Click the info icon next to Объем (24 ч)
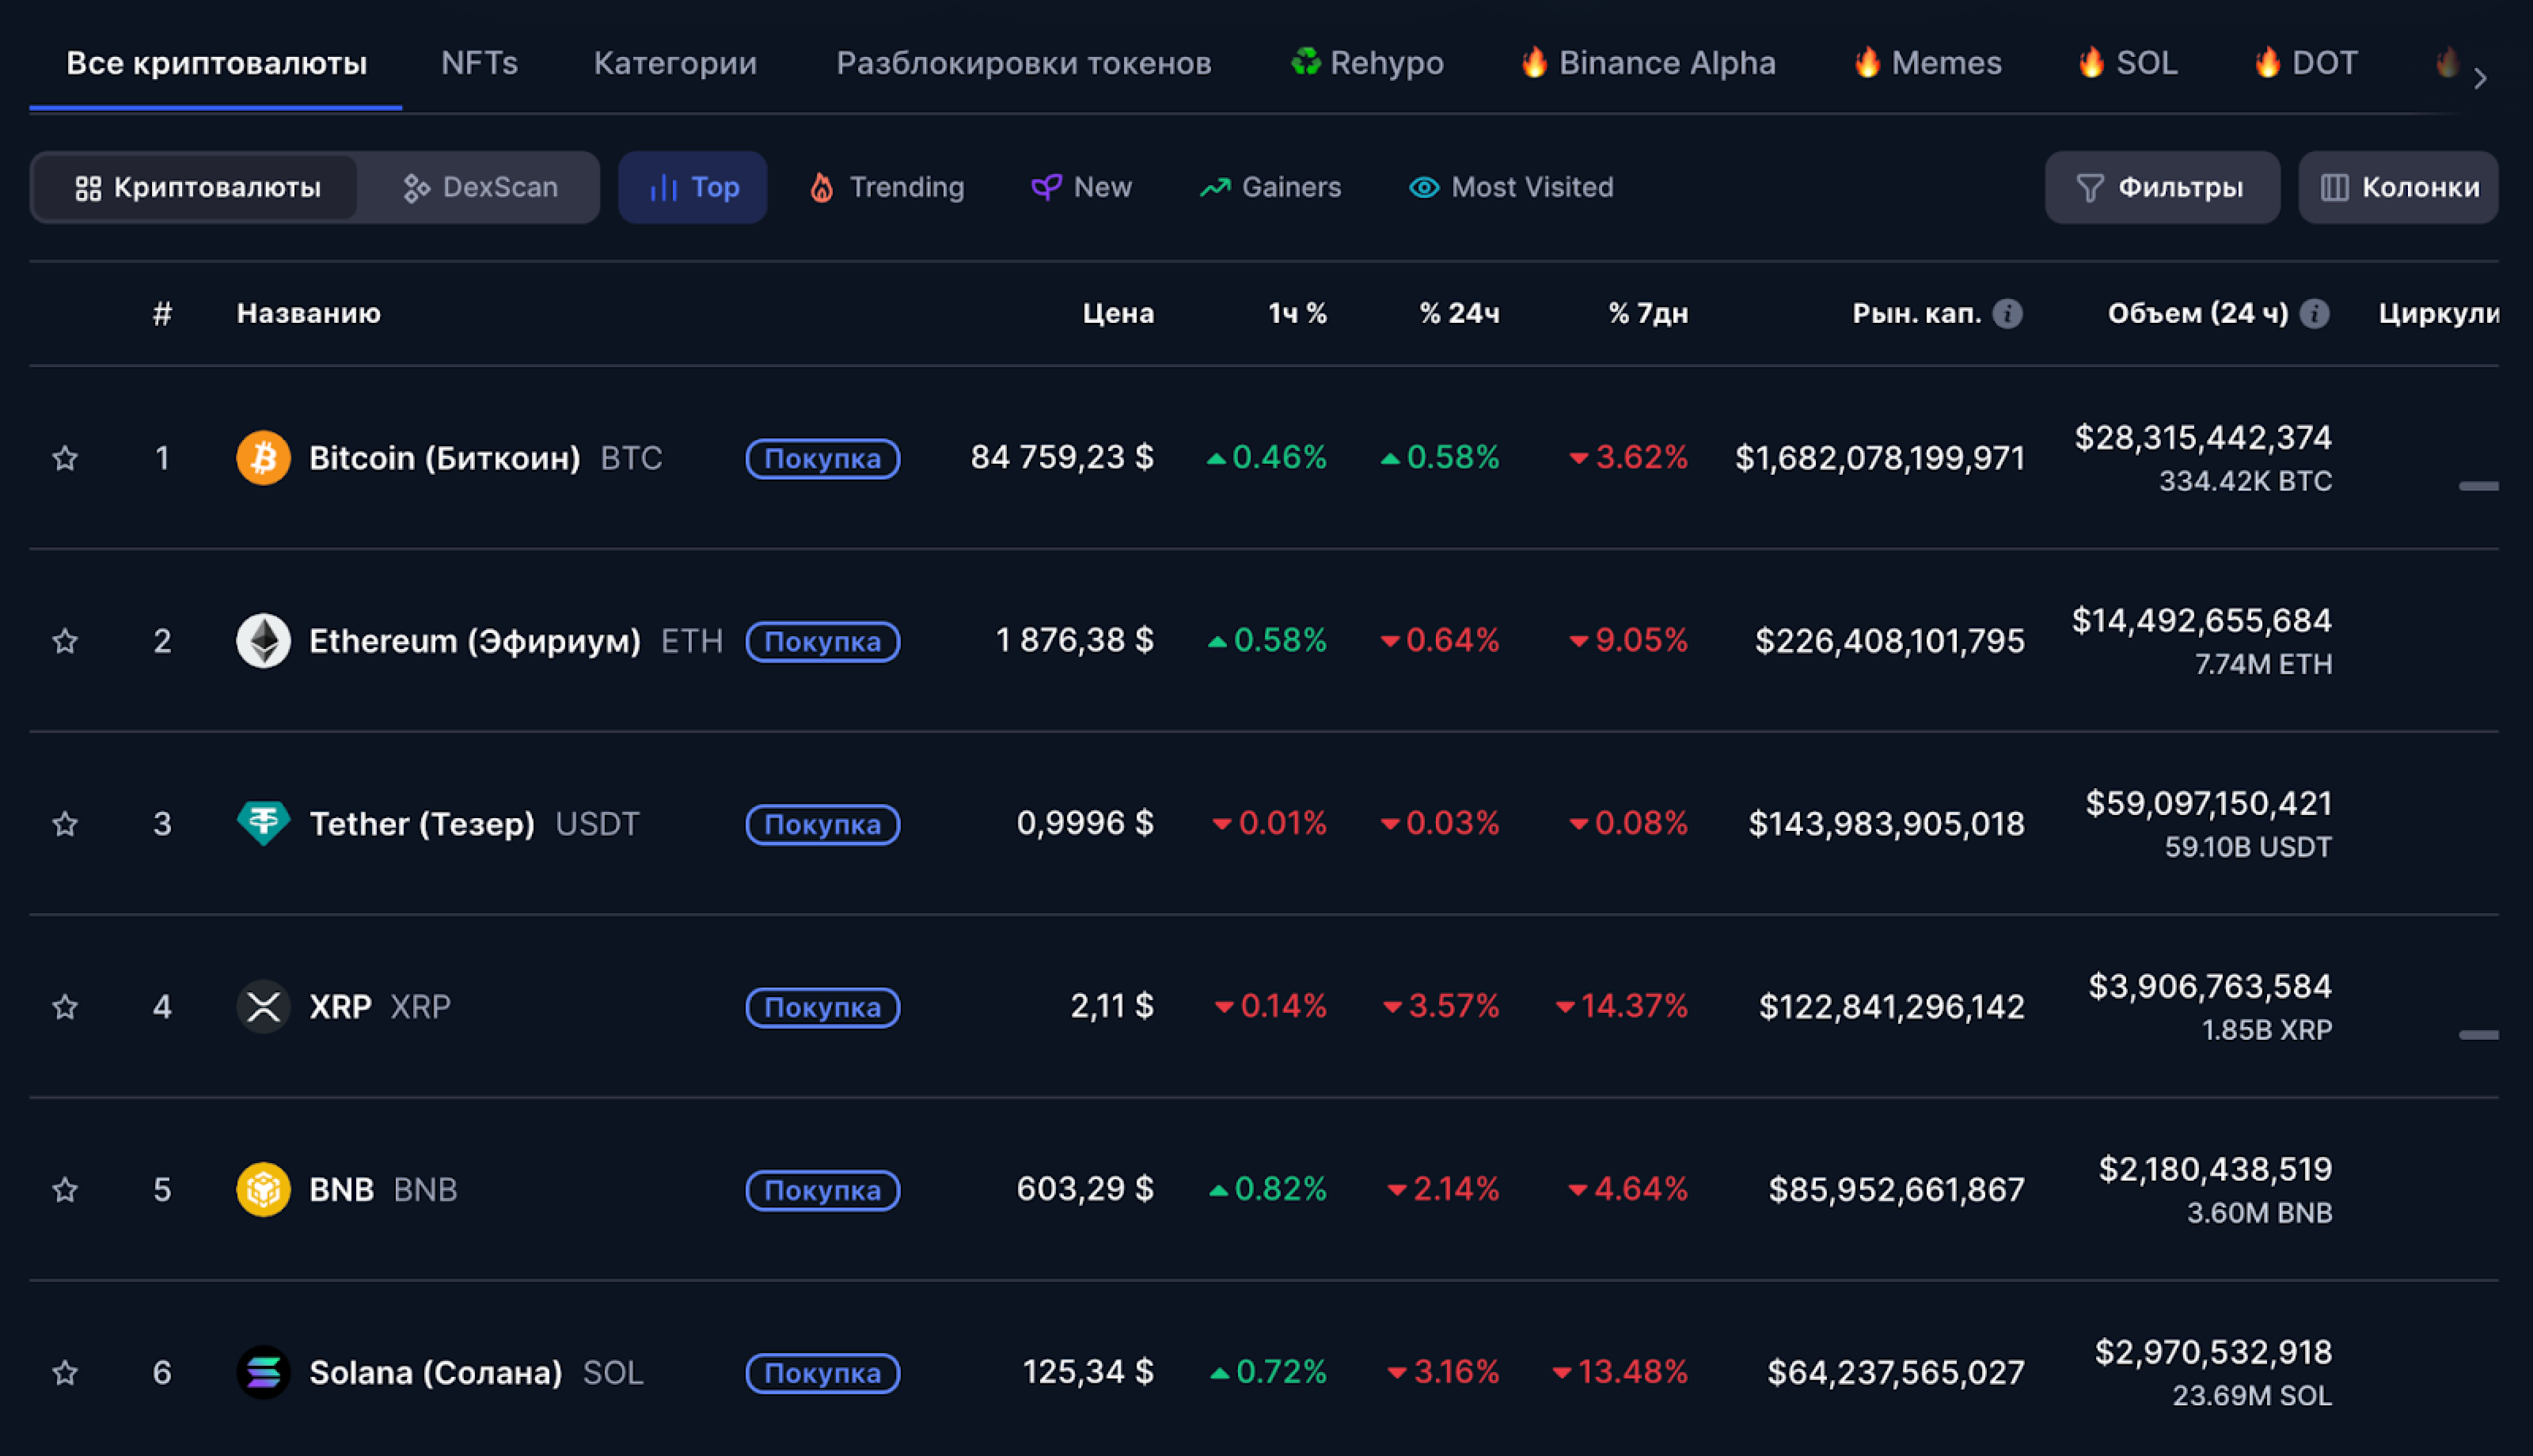This screenshot has width=2533, height=1456. [x=2315, y=314]
